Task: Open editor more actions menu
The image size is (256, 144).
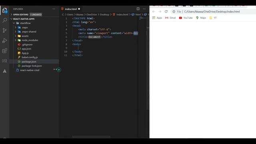Action: (x=144, y=9)
